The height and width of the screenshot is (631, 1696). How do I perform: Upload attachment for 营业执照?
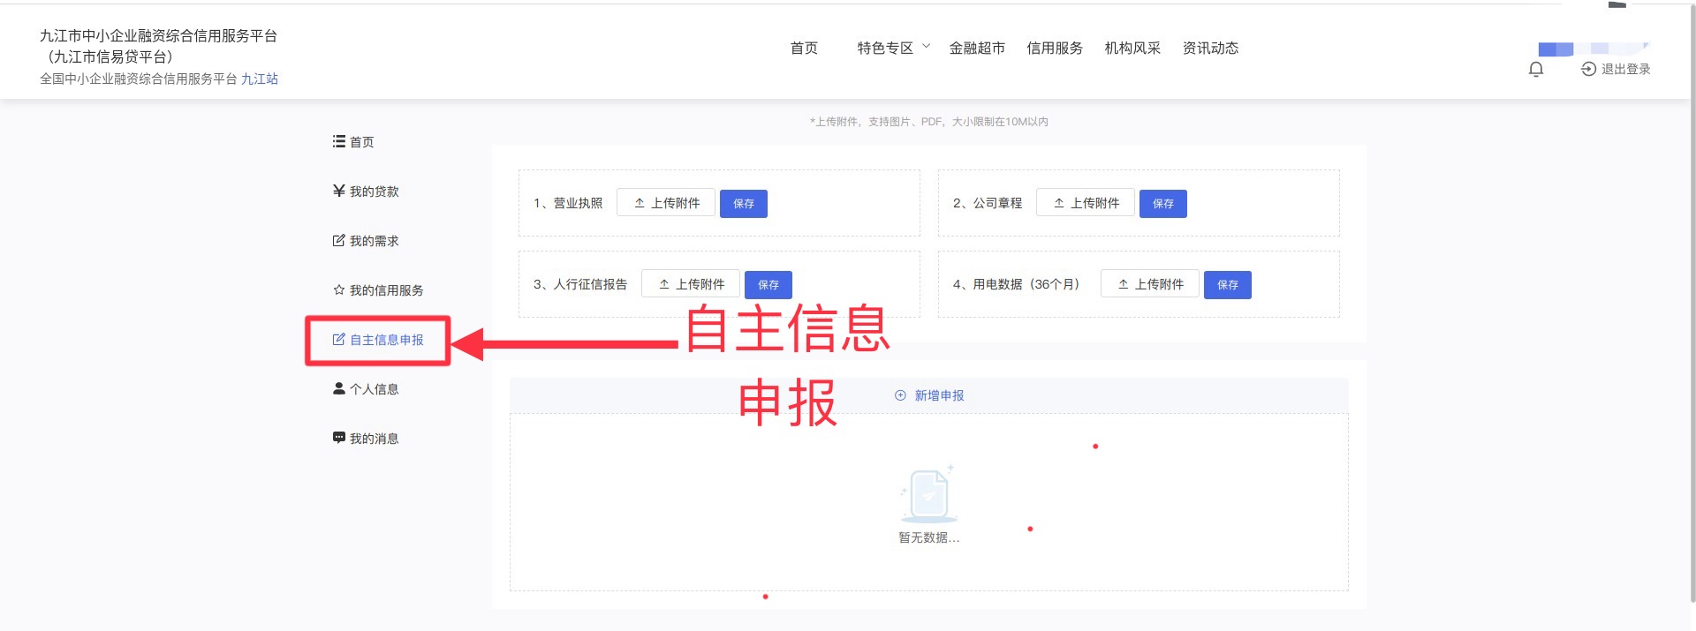click(666, 203)
